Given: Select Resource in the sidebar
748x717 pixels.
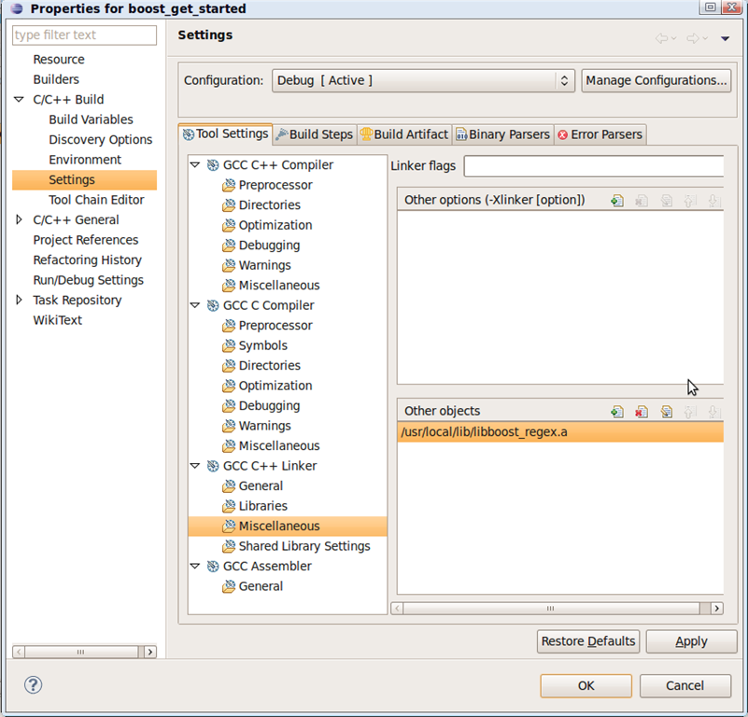Looking at the screenshot, I should tap(59, 60).
